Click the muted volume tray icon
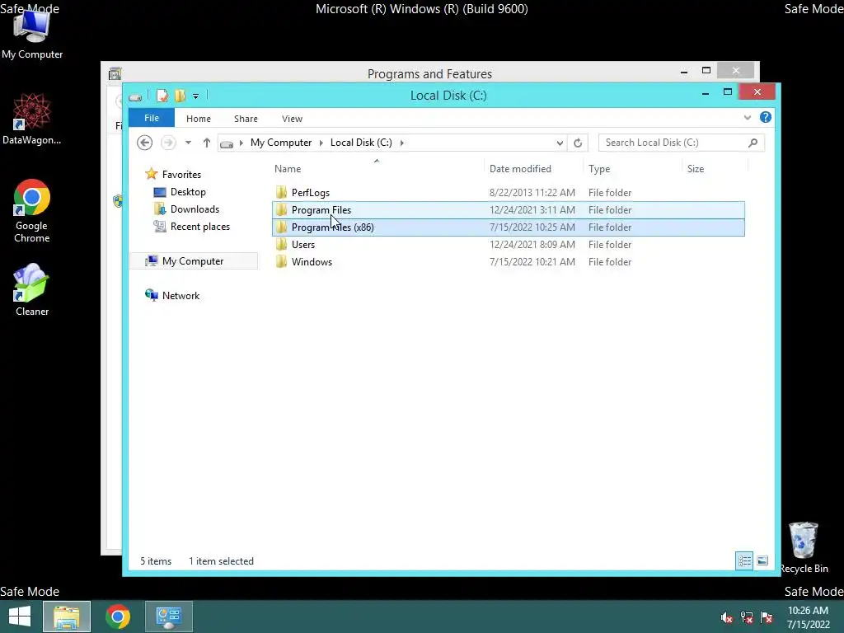 tap(727, 617)
